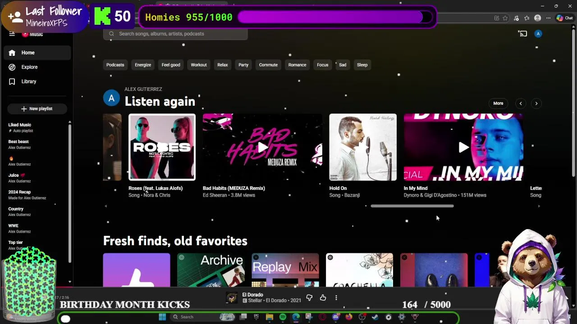The width and height of the screenshot is (577, 324).
Task: Open the Liked Music playlist
Action: [x=37, y=128]
